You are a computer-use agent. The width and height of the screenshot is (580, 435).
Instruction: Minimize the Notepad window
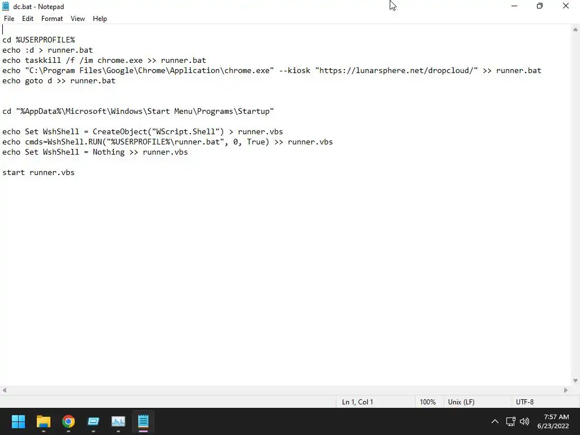(x=514, y=6)
